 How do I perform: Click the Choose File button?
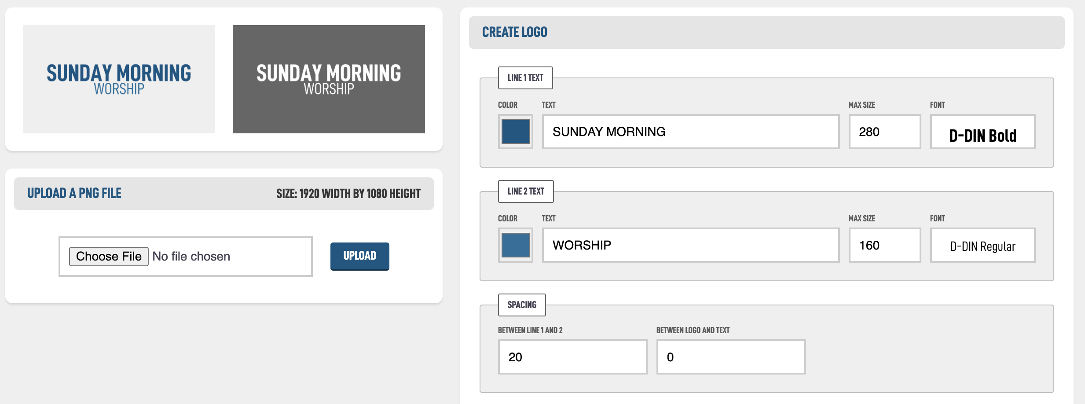click(109, 256)
